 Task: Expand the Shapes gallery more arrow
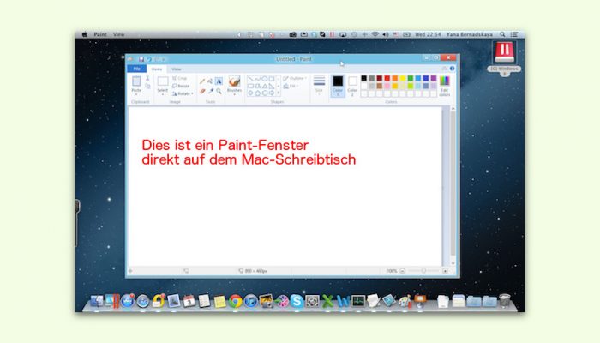pos(279,93)
